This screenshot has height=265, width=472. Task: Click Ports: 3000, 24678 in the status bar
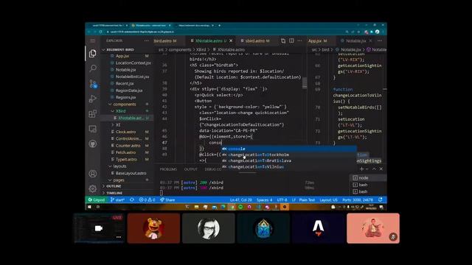coord(357,199)
